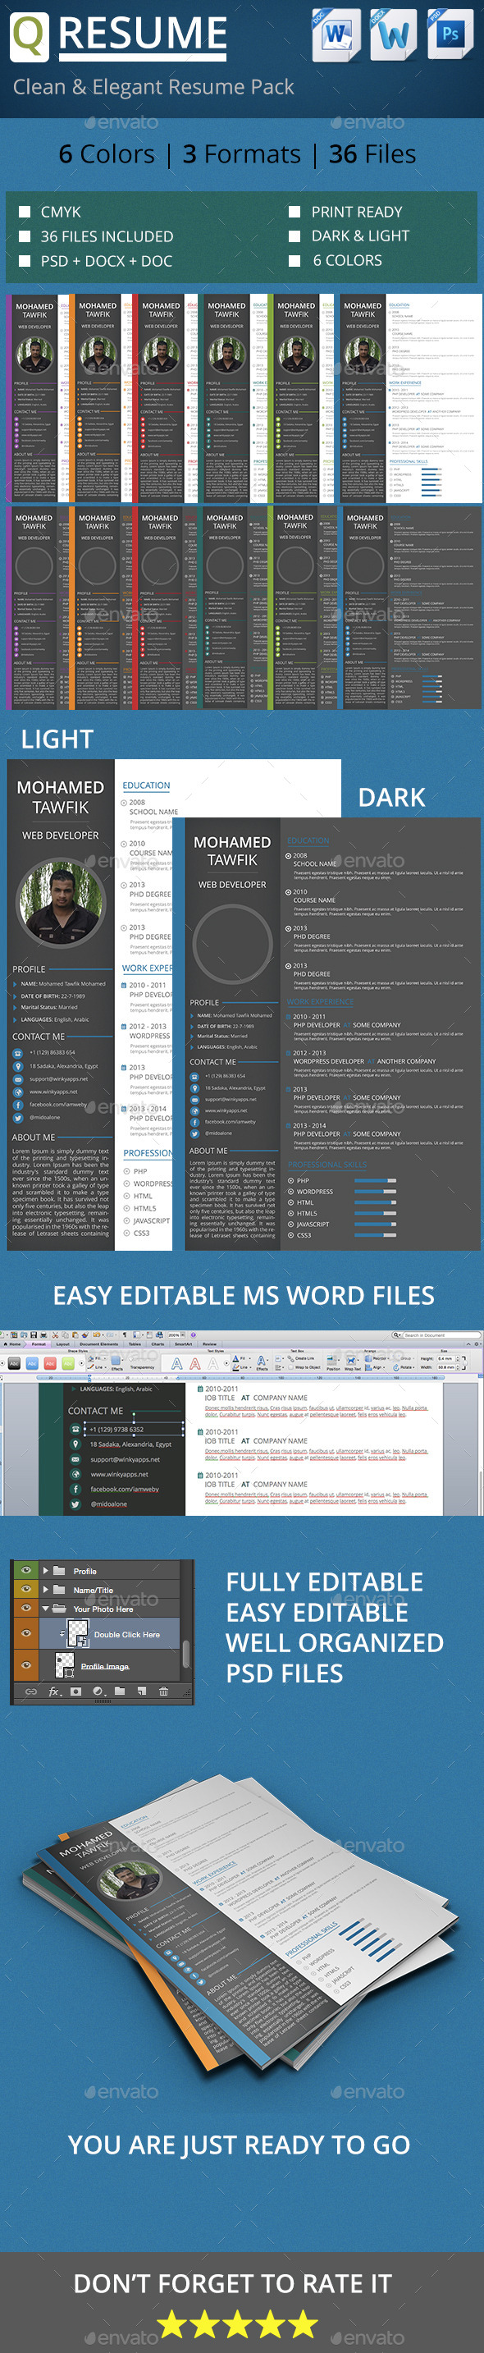Open the Review tab in Word

click(209, 1344)
